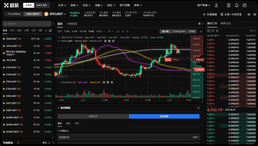Expand the 更多 header menu
The image size is (258, 146).
point(138,5)
